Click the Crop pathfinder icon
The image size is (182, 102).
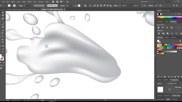click(x=172, y=33)
